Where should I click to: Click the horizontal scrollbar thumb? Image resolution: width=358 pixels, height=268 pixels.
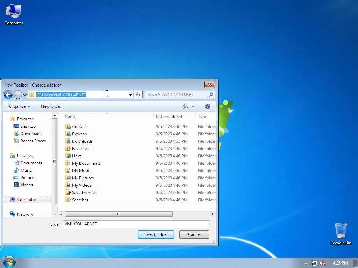(119, 214)
